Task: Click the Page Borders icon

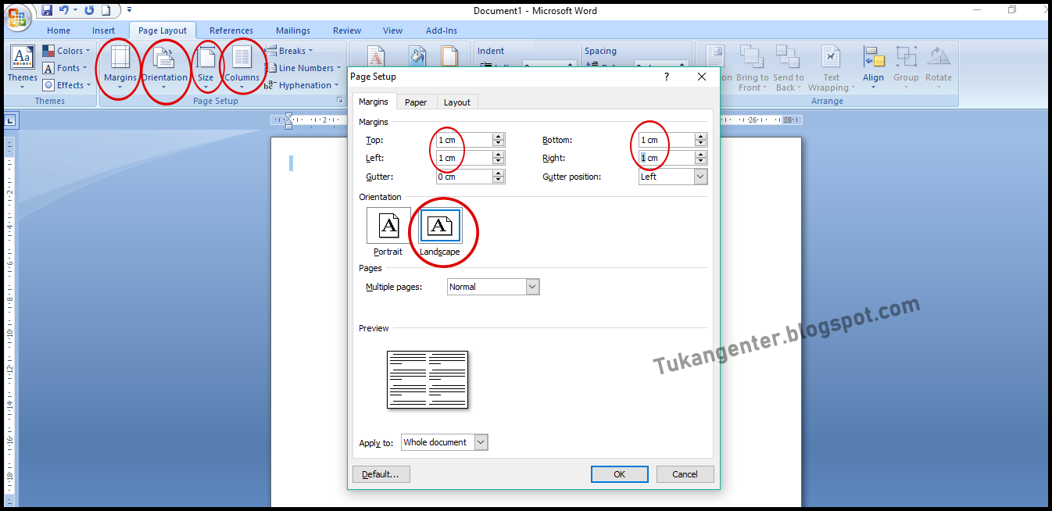Action: (x=449, y=56)
